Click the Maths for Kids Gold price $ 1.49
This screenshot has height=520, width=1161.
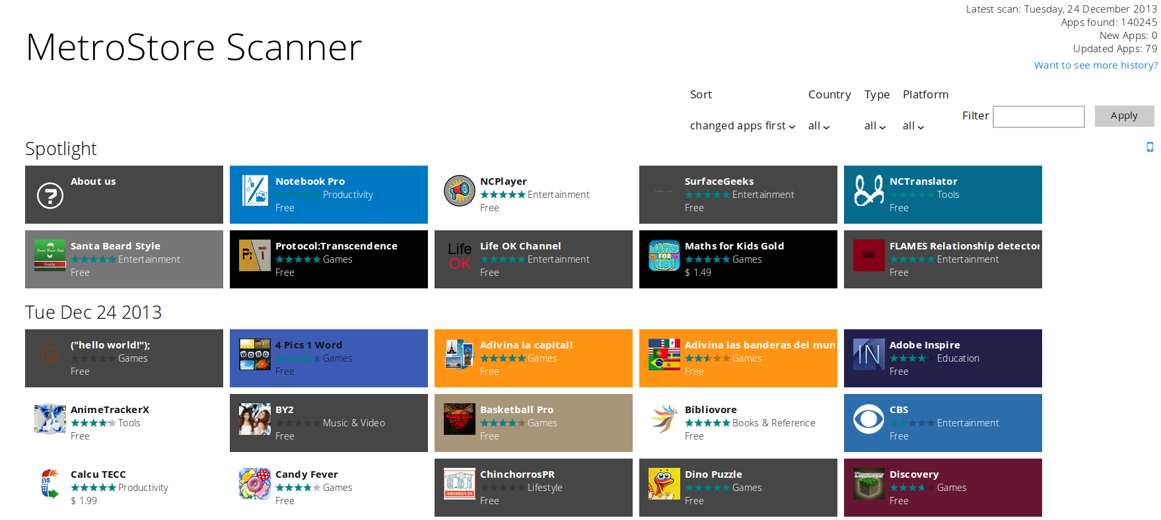pos(698,273)
